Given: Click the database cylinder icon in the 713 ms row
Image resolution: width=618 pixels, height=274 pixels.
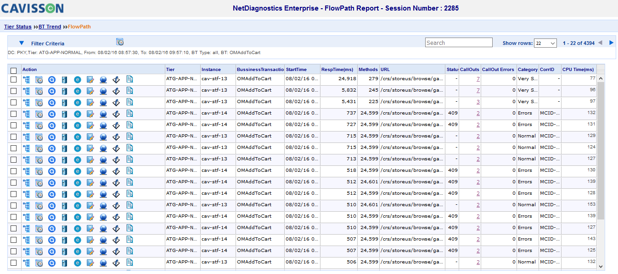Looking at the screenshot, I should (65, 159).
